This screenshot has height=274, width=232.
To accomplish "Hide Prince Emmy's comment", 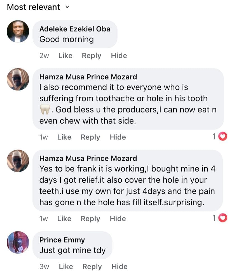I will click(119, 267).
